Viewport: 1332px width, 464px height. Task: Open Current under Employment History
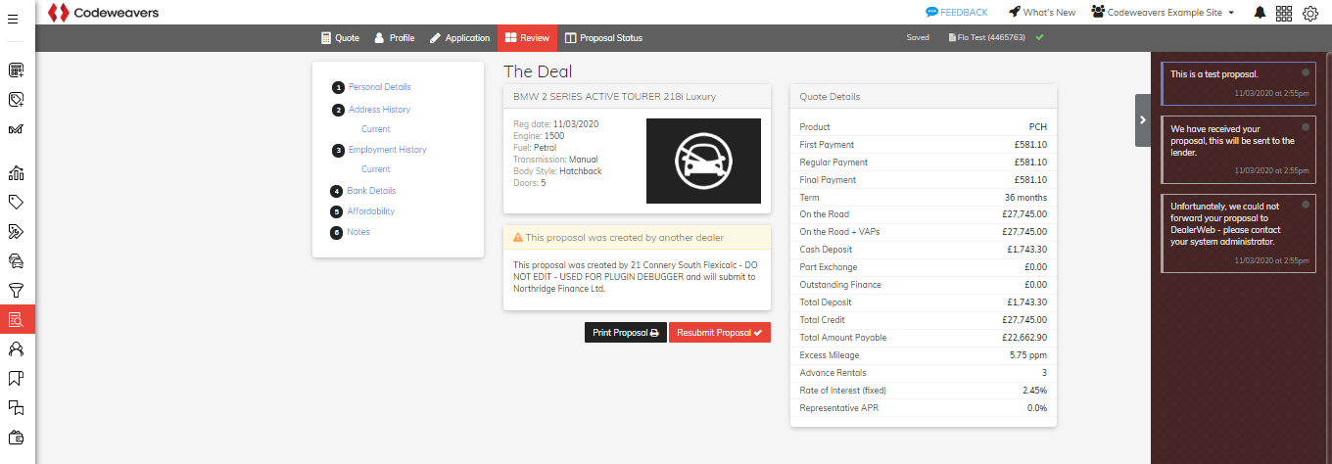click(x=376, y=169)
